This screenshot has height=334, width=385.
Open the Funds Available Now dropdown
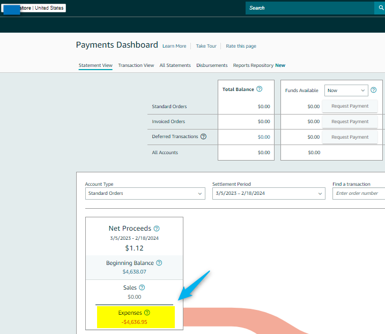click(x=346, y=90)
